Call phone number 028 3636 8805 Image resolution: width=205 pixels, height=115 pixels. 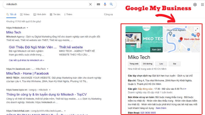click(x=148, y=113)
